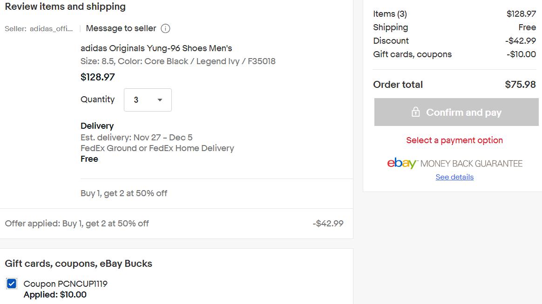
Task: Open the Quantity dropdown showing 3
Action: pos(148,100)
